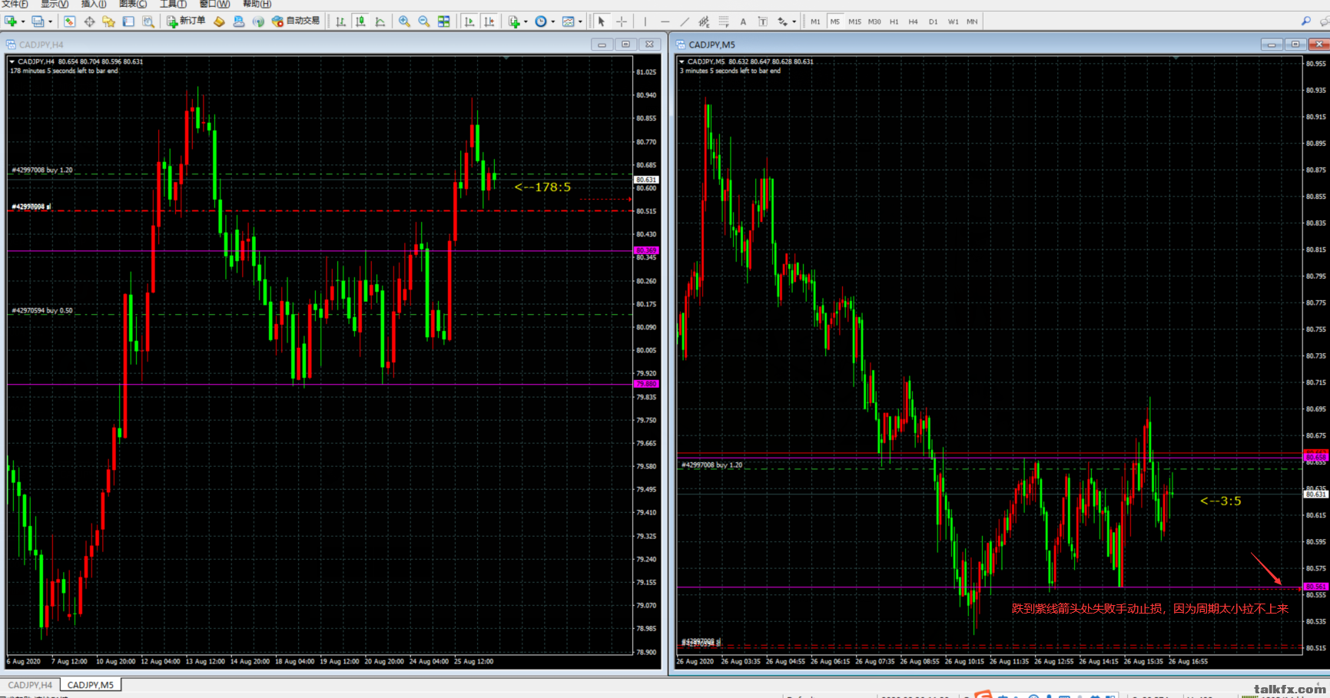Expand the Profiles dropdown arrow
Screen dimensions: 1330x698
pos(50,22)
